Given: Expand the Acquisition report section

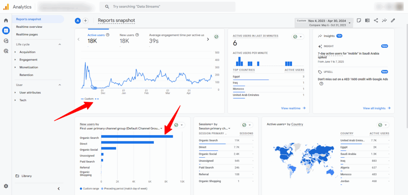Looking at the screenshot, I should tap(27, 52).
